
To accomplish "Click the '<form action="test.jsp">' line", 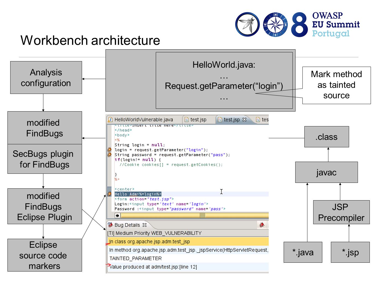I will pos(144,199).
